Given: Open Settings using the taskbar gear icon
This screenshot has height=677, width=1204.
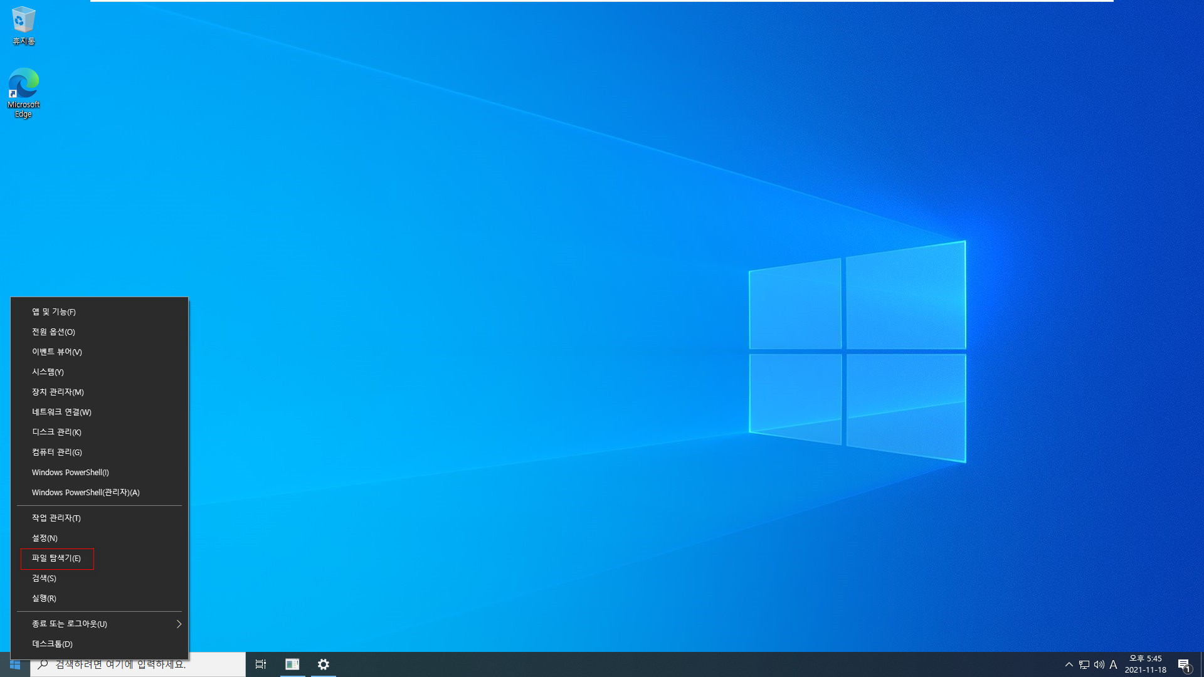Looking at the screenshot, I should click(x=324, y=664).
